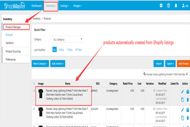Go to Dashboard in top navigation
The width and height of the screenshot is (190, 127).
click(37, 6)
